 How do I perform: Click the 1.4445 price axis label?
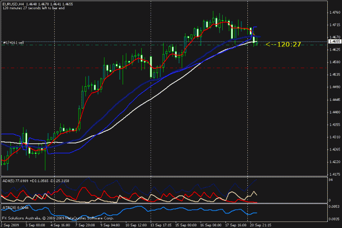335,100
